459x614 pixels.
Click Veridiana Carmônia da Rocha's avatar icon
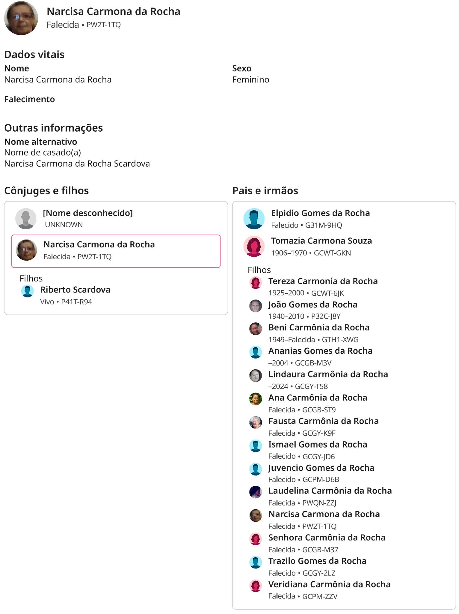[x=256, y=586]
